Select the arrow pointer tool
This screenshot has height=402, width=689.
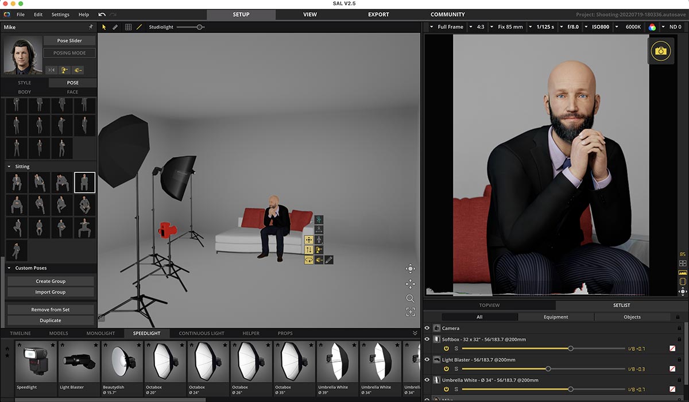coord(104,27)
